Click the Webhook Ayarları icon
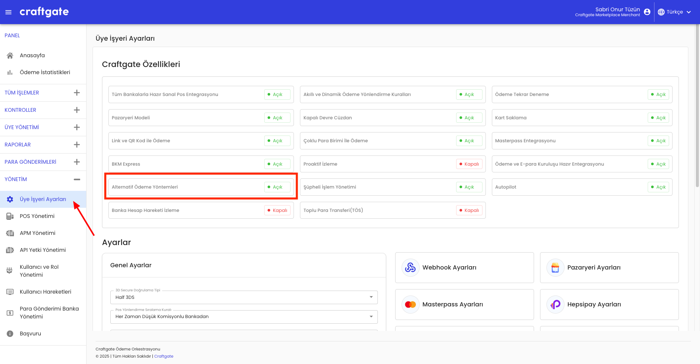 coord(410,268)
